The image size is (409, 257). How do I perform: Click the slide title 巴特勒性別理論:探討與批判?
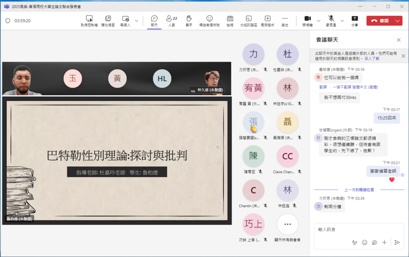117,155
